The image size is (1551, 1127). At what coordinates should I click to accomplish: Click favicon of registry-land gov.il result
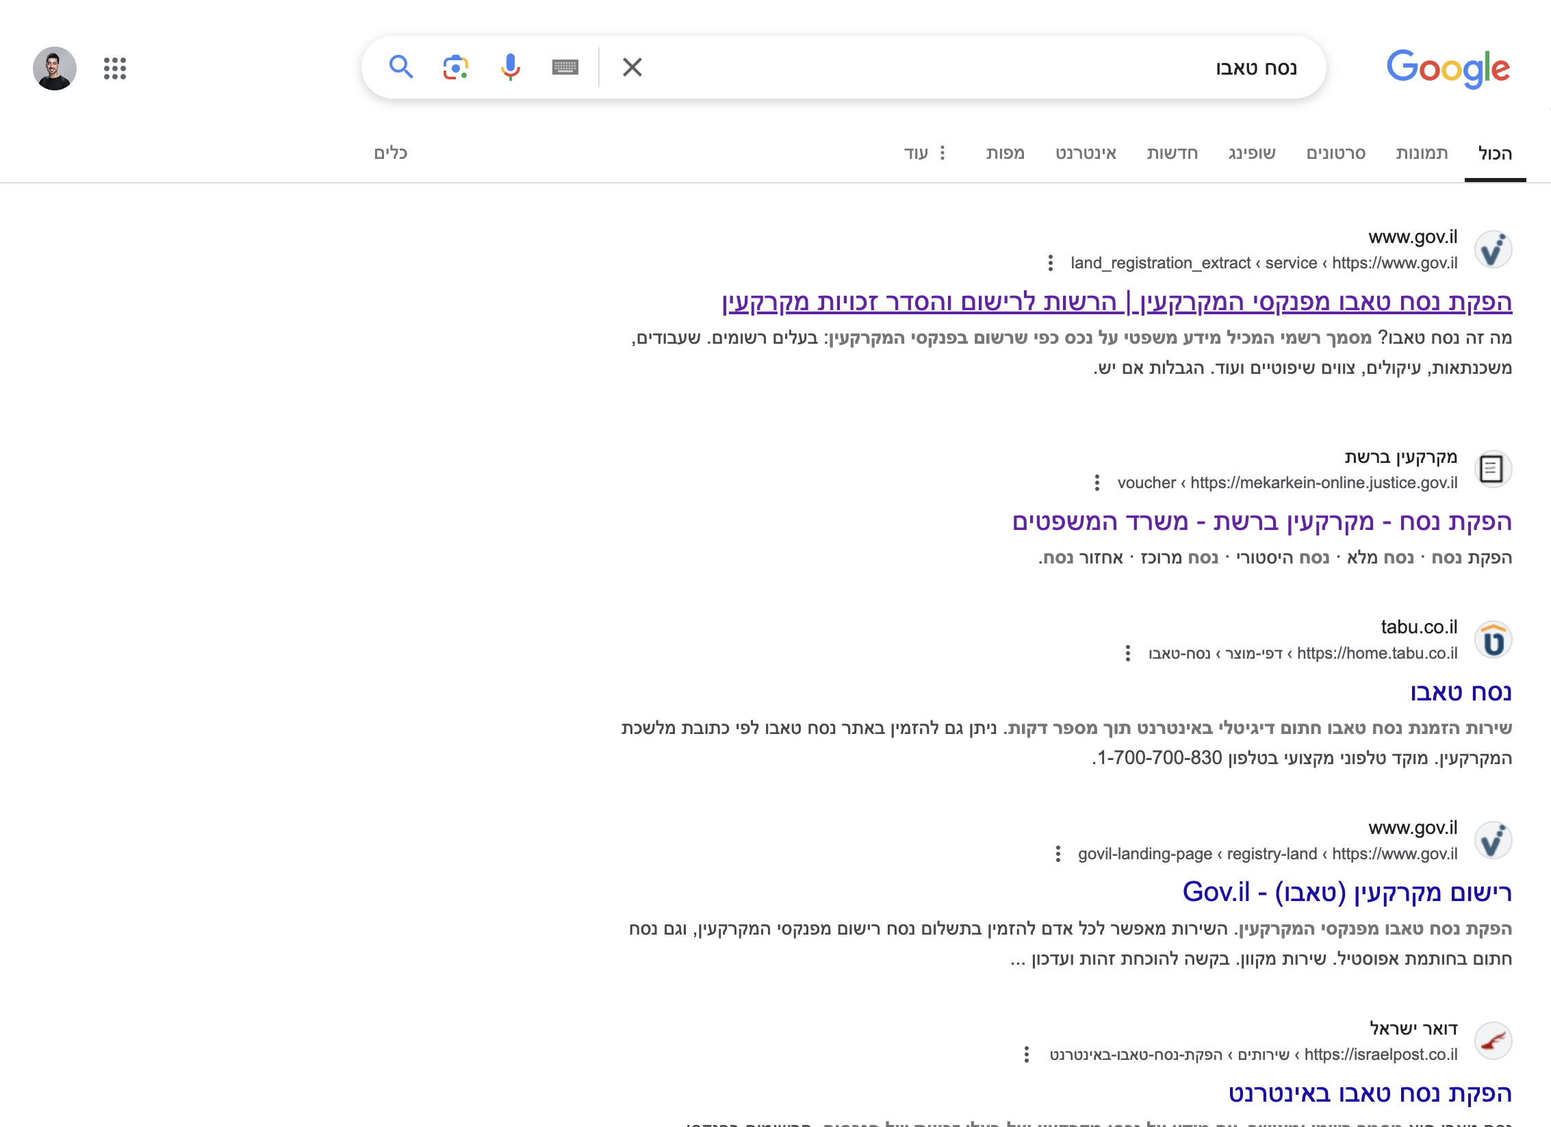tap(1493, 840)
